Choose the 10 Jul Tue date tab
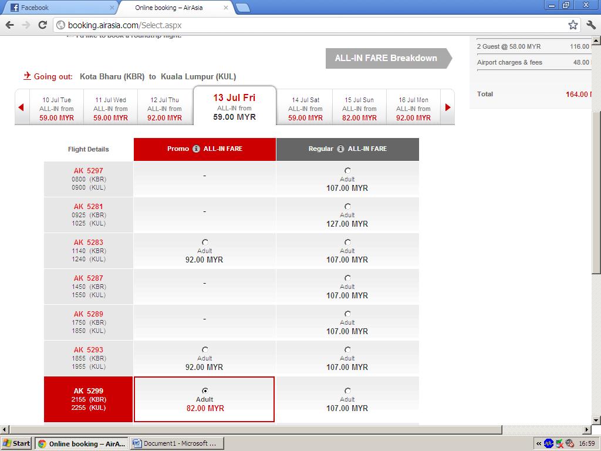 click(x=57, y=109)
